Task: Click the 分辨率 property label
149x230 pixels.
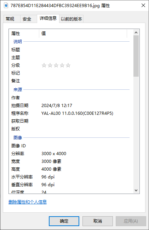Action: point(18,154)
